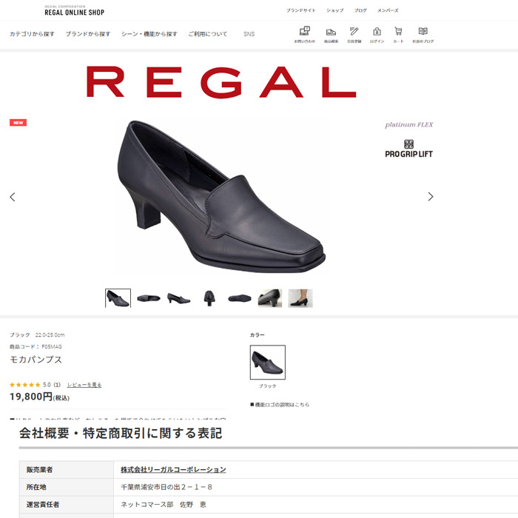This screenshot has width=518, height=518.
Task: Click 株式会社リーガルコーポレーション company link
Action: click(173, 469)
